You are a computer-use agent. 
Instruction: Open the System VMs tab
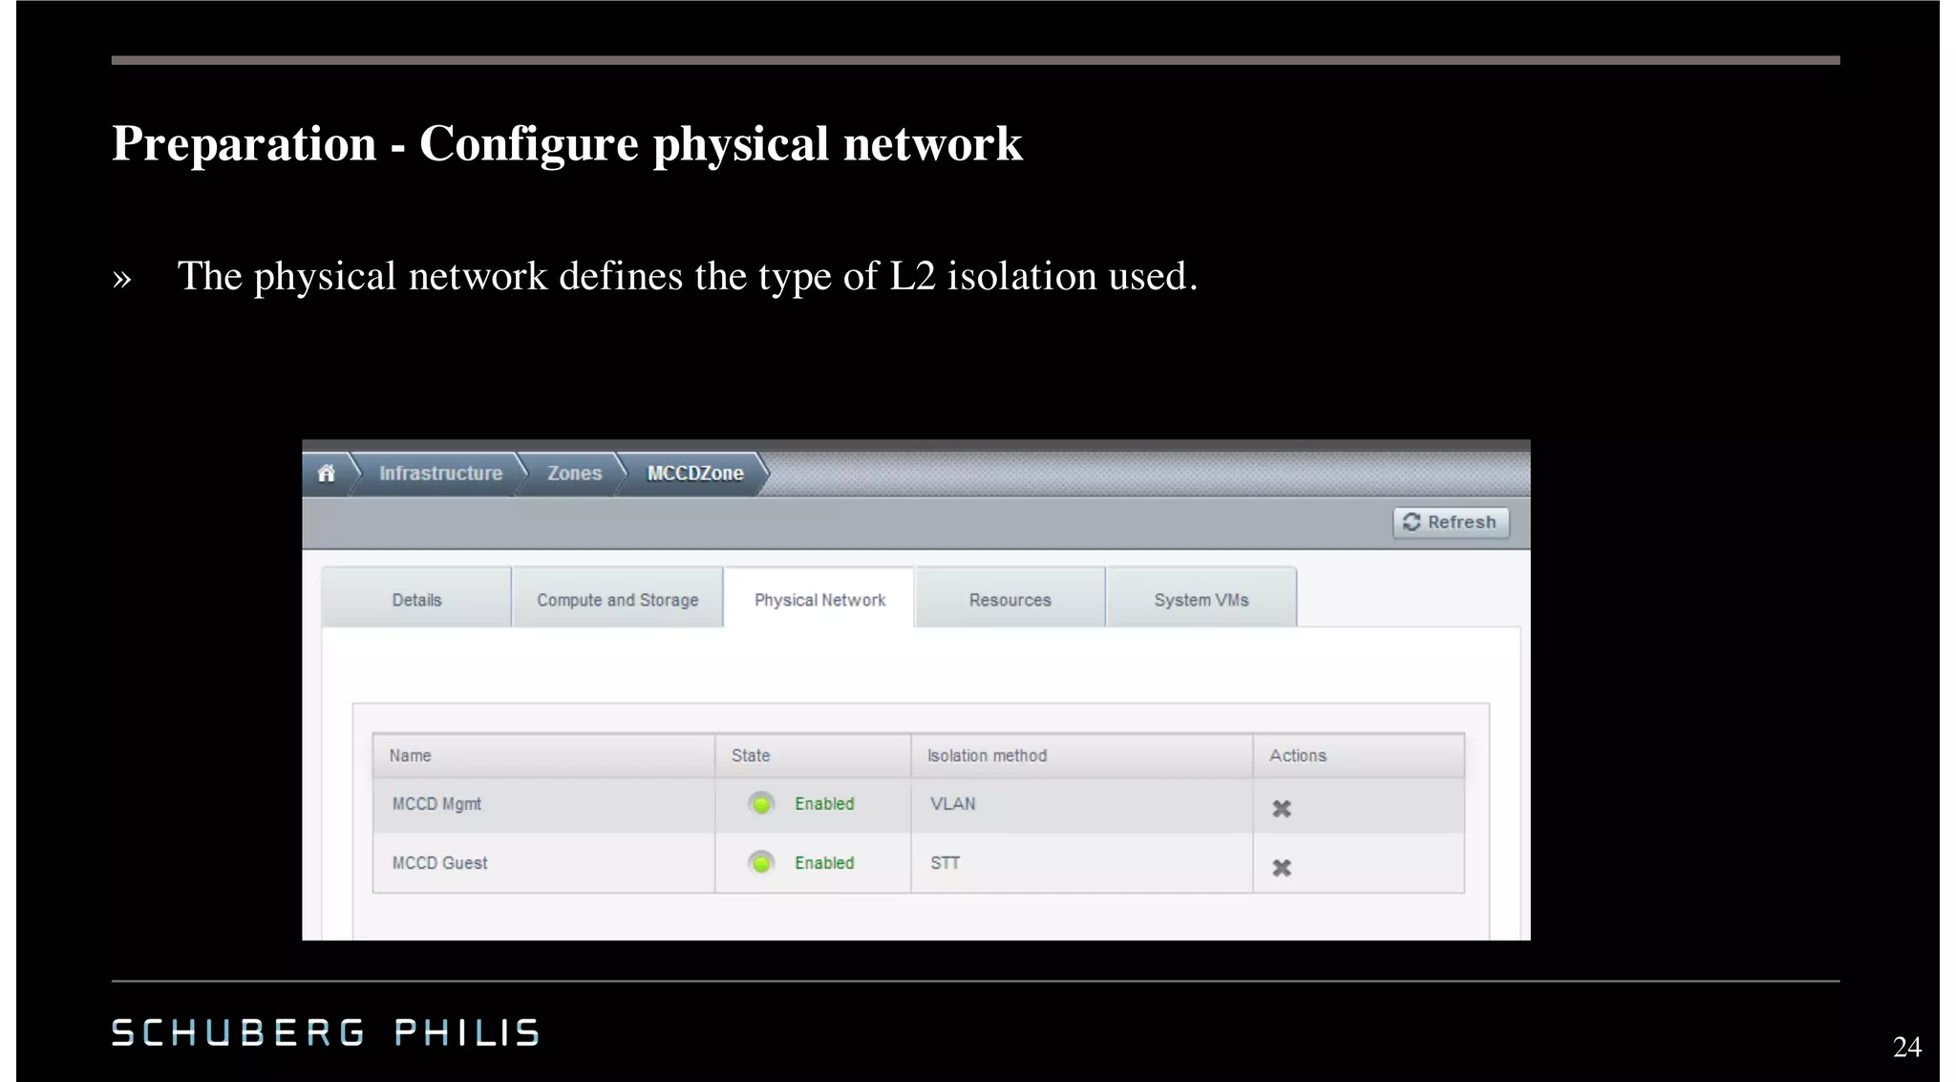click(1201, 600)
